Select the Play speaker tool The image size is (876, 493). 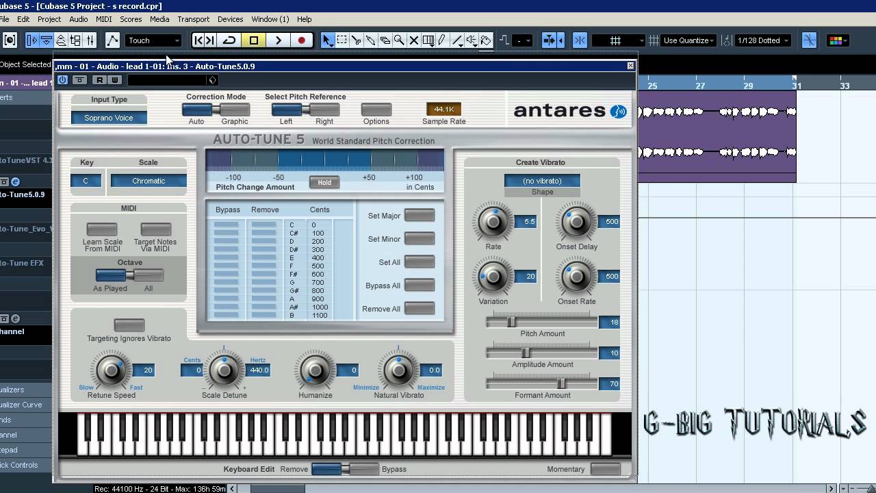click(472, 40)
